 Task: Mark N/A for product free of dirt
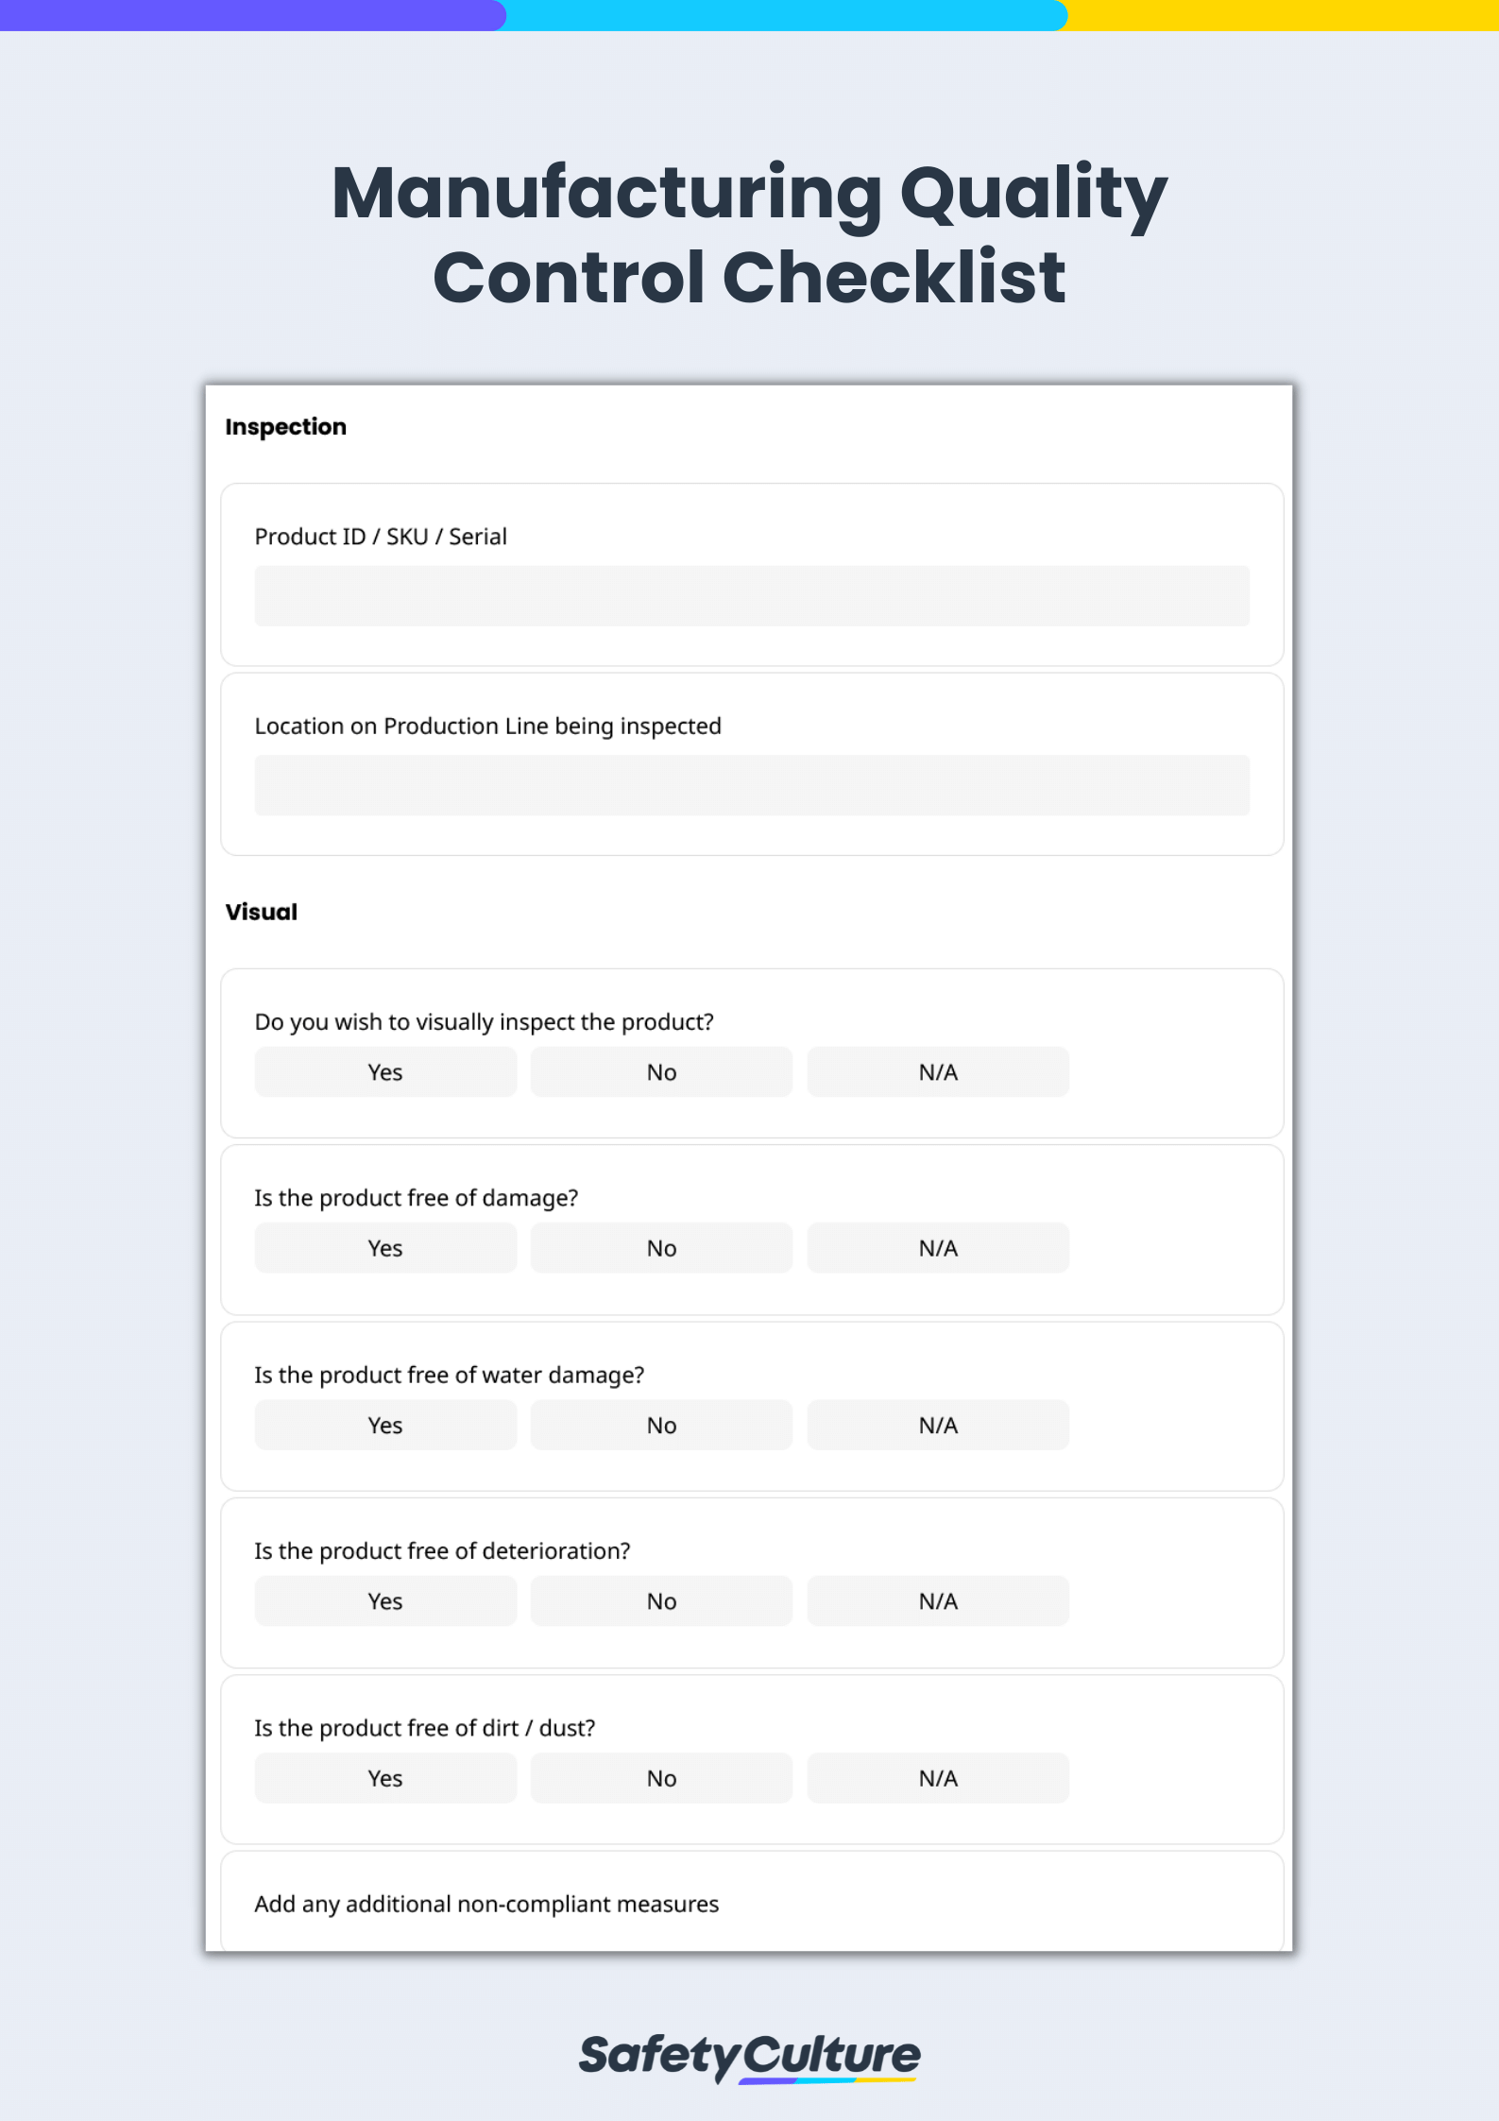(937, 1778)
